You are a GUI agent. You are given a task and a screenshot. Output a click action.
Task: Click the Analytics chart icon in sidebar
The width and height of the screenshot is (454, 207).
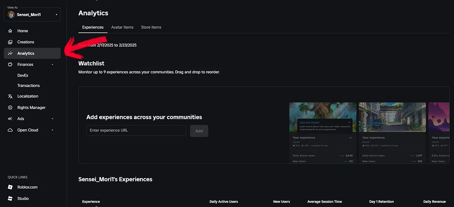(10, 53)
